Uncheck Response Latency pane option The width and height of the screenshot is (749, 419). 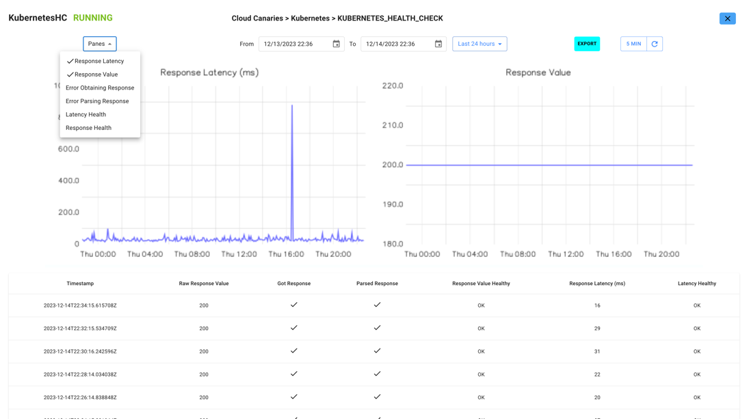tap(100, 61)
